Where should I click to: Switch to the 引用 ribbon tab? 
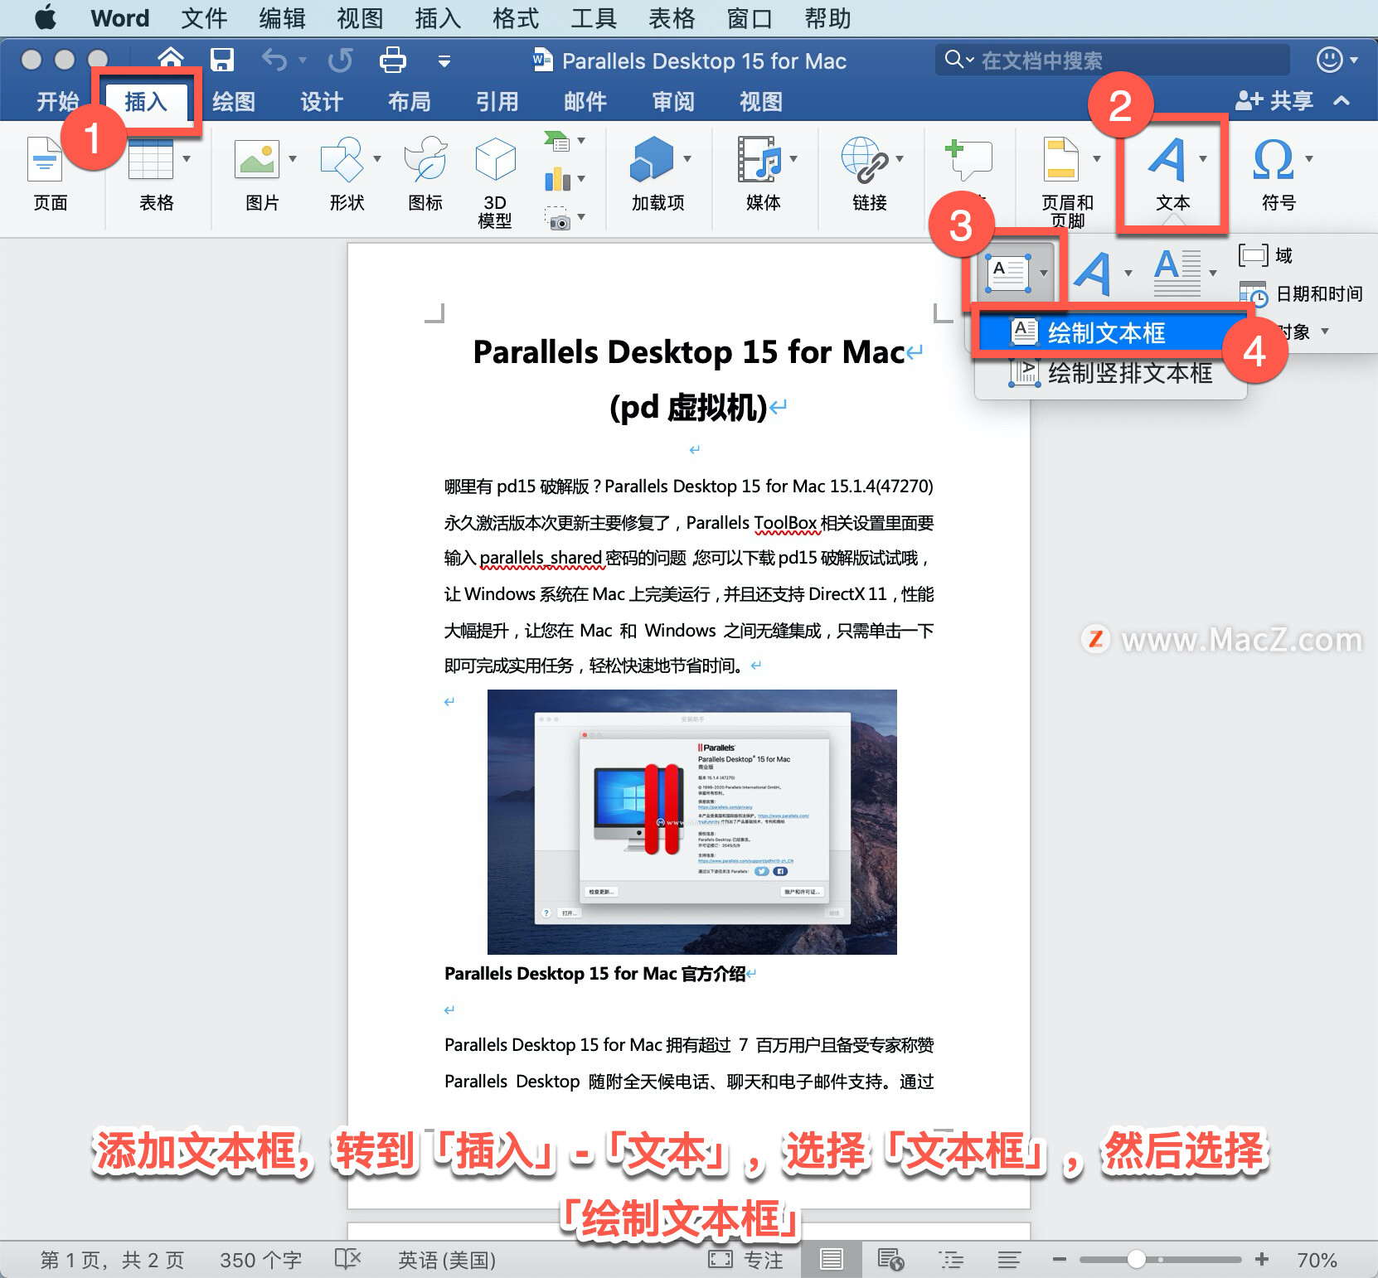click(x=497, y=101)
